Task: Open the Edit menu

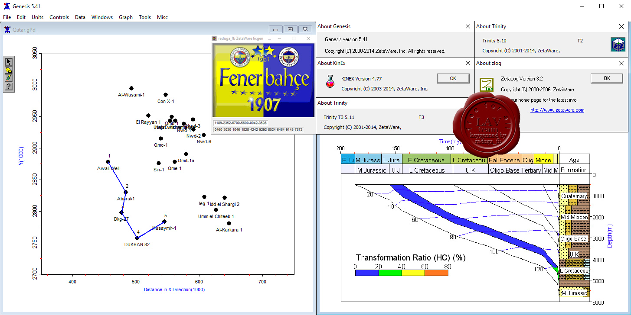Action: (x=21, y=17)
